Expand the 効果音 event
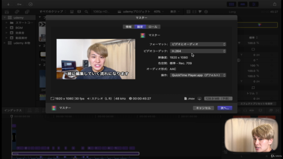The image size is (283, 159). point(6,33)
